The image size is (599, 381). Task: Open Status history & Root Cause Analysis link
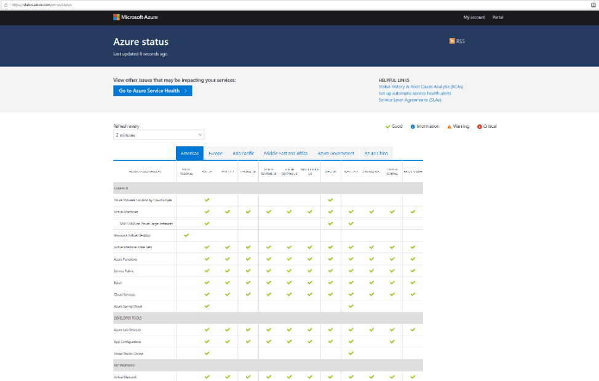[421, 87]
